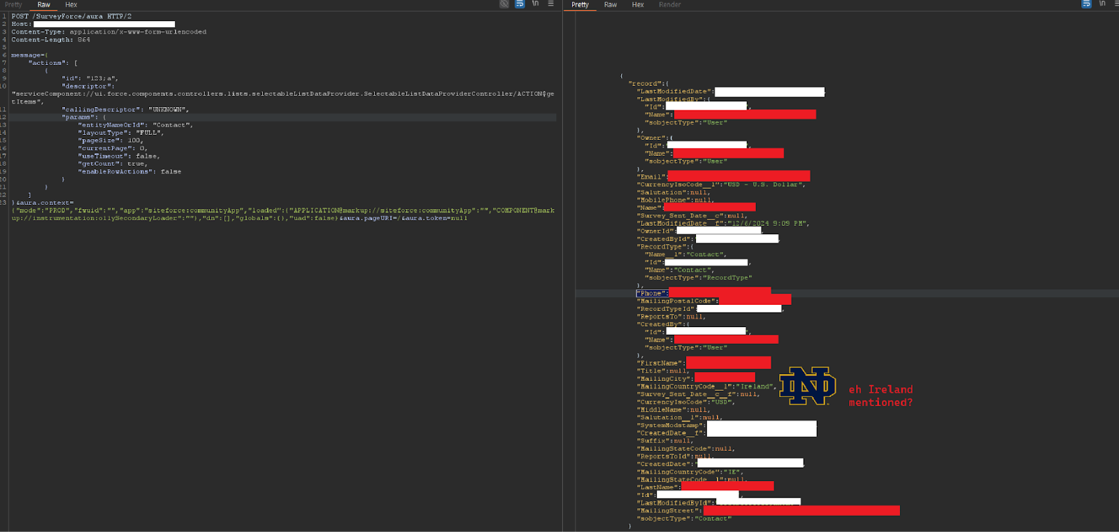Click "CurrencyIsoCode__l":"USD - U.S. Dollar" line
Viewport: 1119px width, 532px height.
point(721,185)
